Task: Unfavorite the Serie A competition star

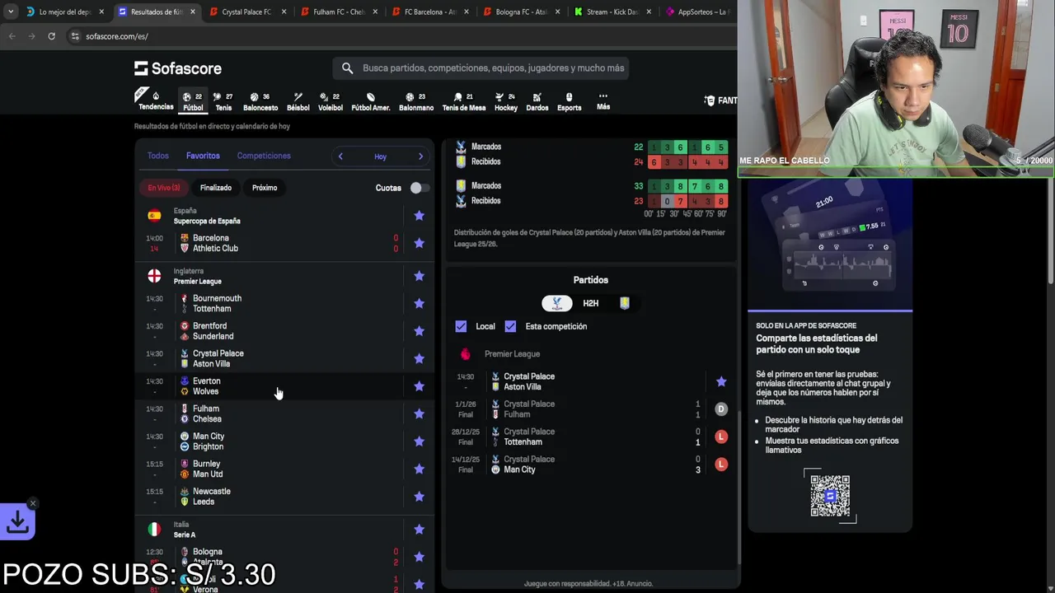Action: (419, 530)
